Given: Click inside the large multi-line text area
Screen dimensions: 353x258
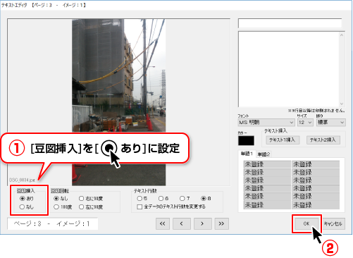Looking at the screenshot, I should [288, 69].
